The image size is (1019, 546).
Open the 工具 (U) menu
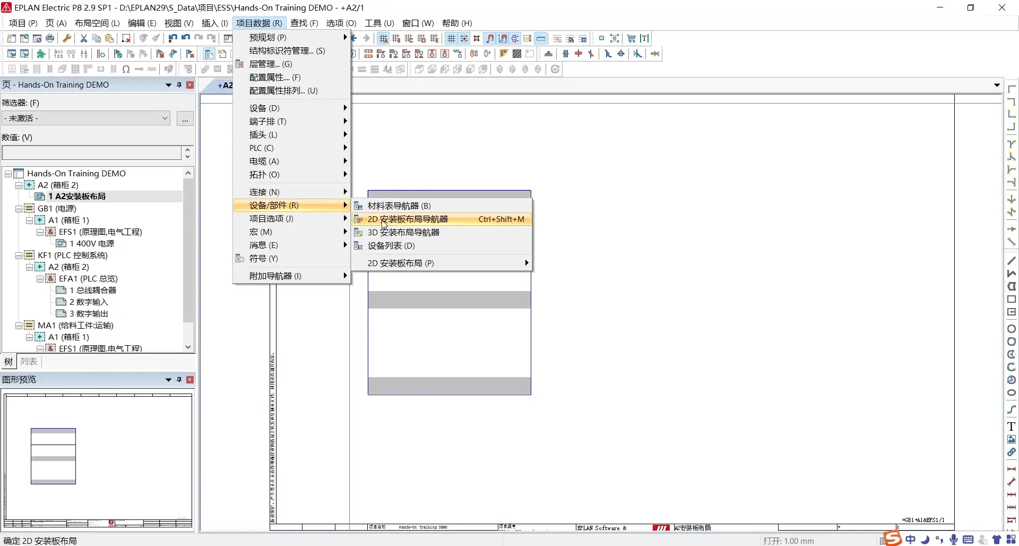tap(379, 23)
